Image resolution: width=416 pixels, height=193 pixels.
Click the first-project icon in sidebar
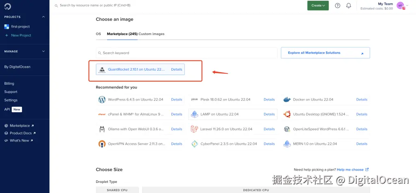pyautogui.click(x=6, y=26)
